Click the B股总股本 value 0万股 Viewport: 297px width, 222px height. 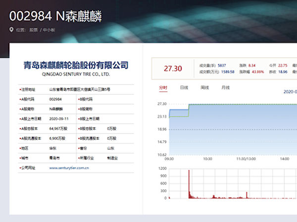pos(111,129)
